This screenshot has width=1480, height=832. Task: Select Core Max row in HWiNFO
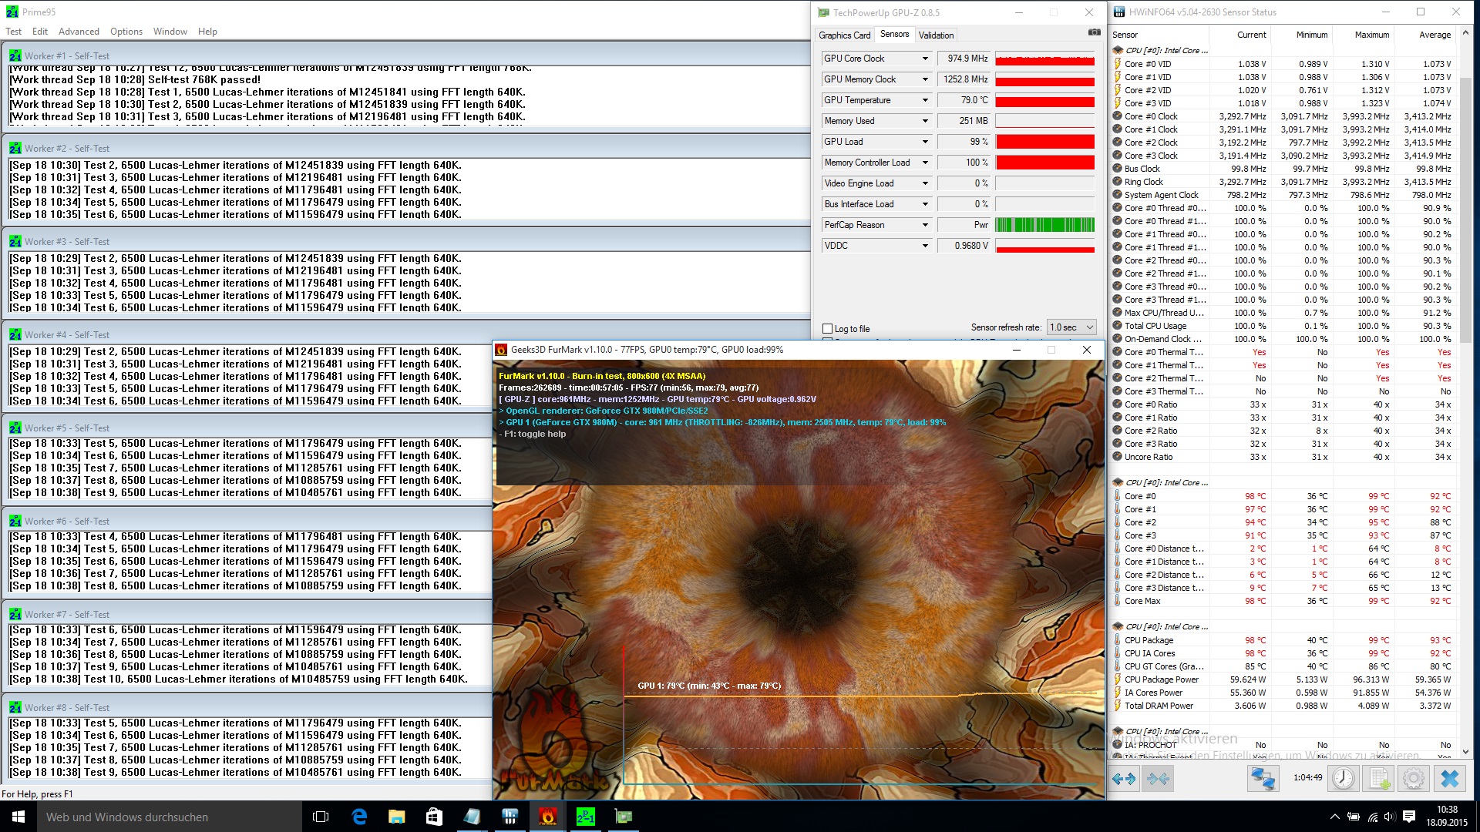click(1282, 601)
